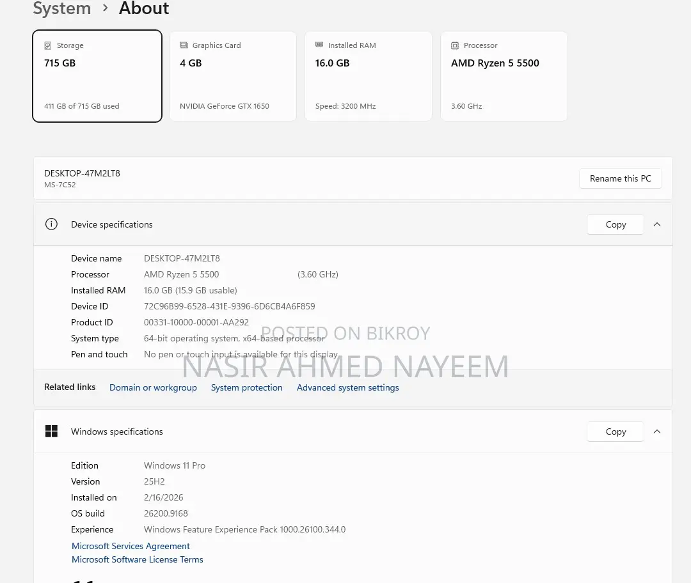This screenshot has width=691, height=583.
Task: Open the Storage card
Action: (97, 75)
